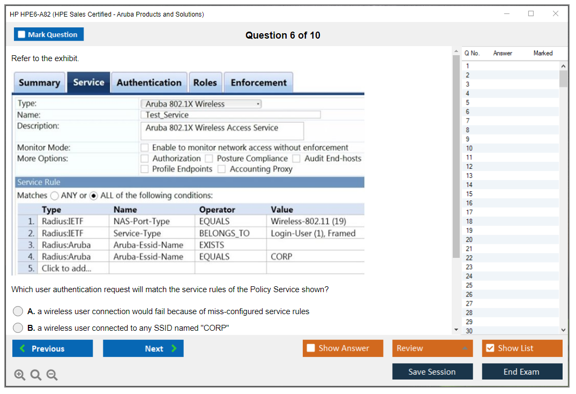The height and width of the screenshot is (394, 576).
Task: Maximize the exam window
Action: click(531, 14)
